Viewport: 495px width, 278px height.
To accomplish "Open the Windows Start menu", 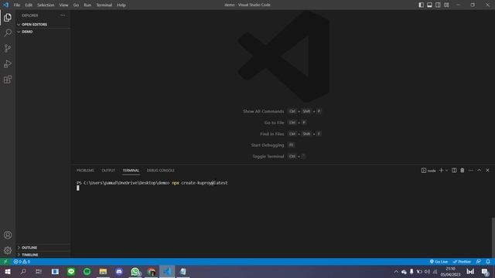I will pyautogui.click(x=7, y=271).
